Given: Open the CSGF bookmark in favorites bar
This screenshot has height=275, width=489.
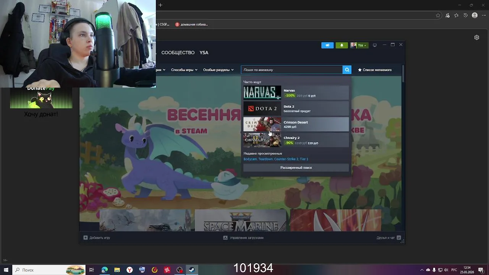Looking at the screenshot, I should [x=163, y=24].
